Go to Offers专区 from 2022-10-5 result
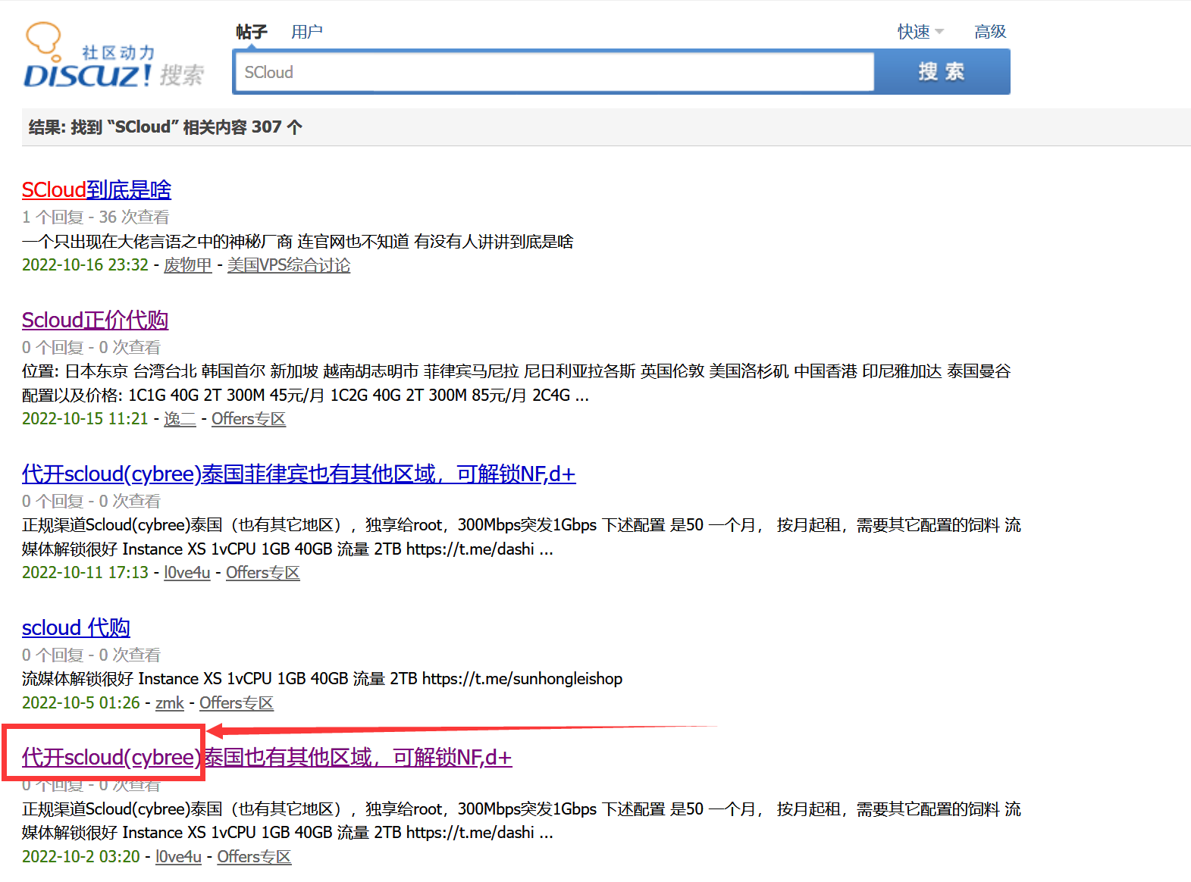Viewport: 1191px width, 882px height. point(237,703)
